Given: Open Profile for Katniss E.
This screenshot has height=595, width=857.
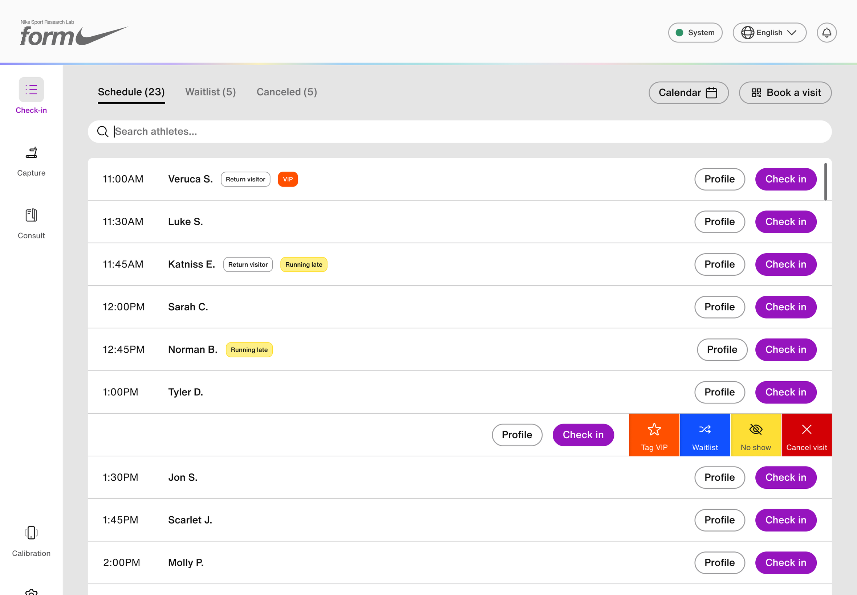Looking at the screenshot, I should 719,264.
